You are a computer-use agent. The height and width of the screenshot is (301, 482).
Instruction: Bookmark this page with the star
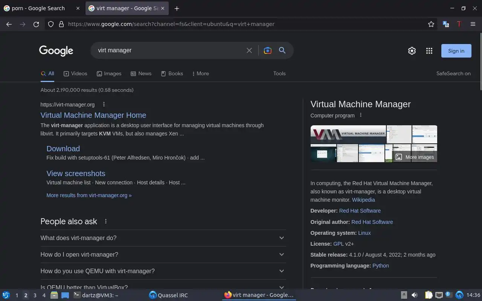point(431,24)
